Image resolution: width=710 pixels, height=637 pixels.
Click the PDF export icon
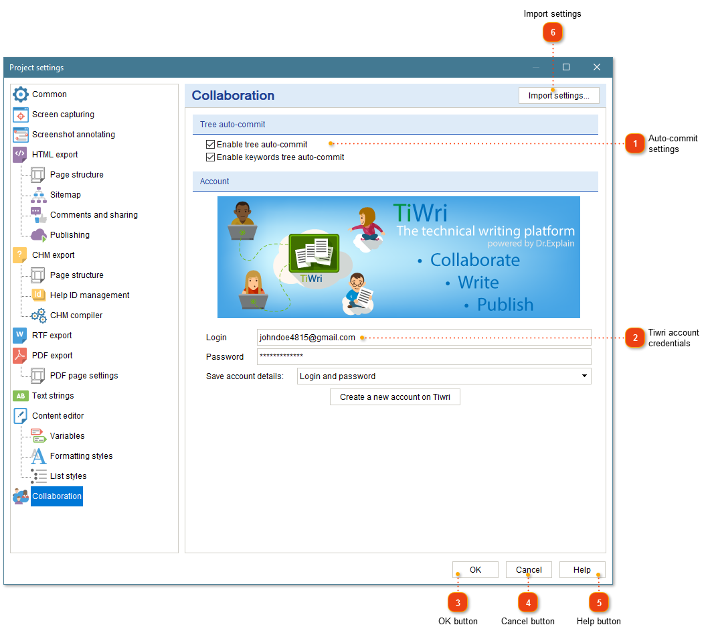pos(20,356)
